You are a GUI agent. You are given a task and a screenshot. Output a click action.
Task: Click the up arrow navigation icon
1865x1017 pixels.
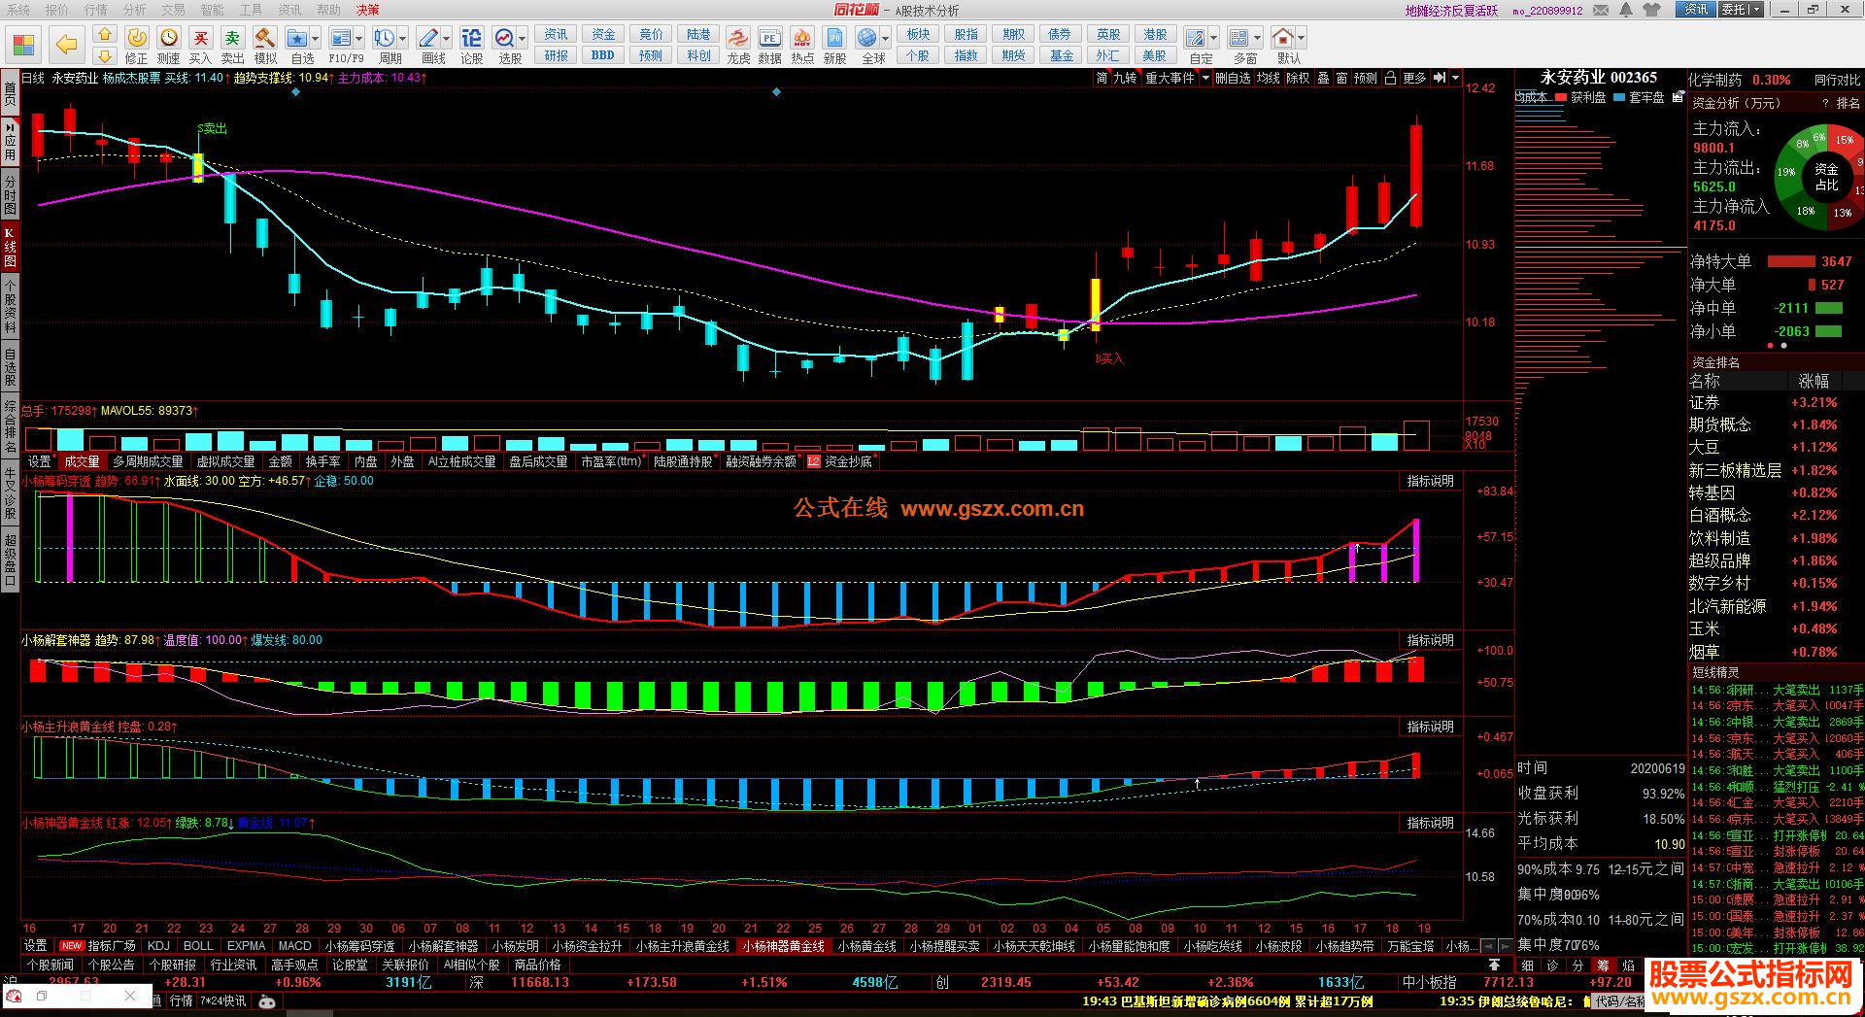pyautogui.click(x=105, y=35)
